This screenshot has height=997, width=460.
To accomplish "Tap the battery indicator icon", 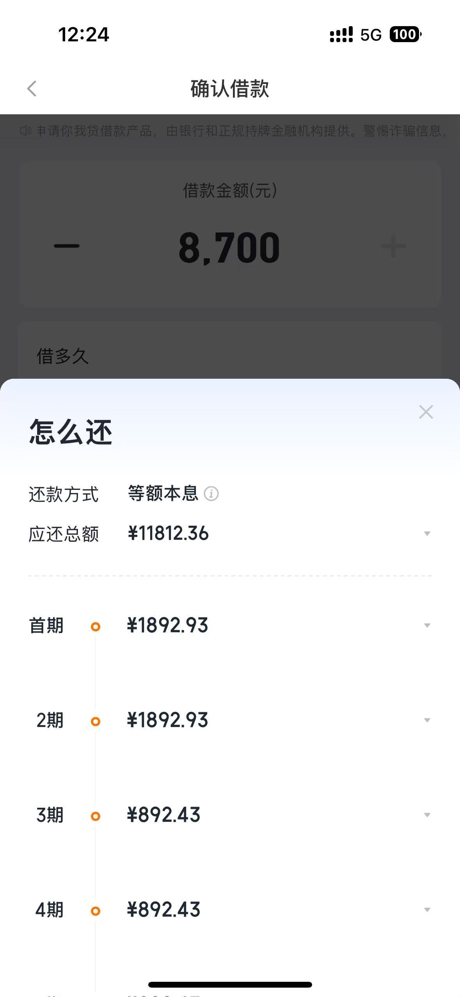I will 405,35.
